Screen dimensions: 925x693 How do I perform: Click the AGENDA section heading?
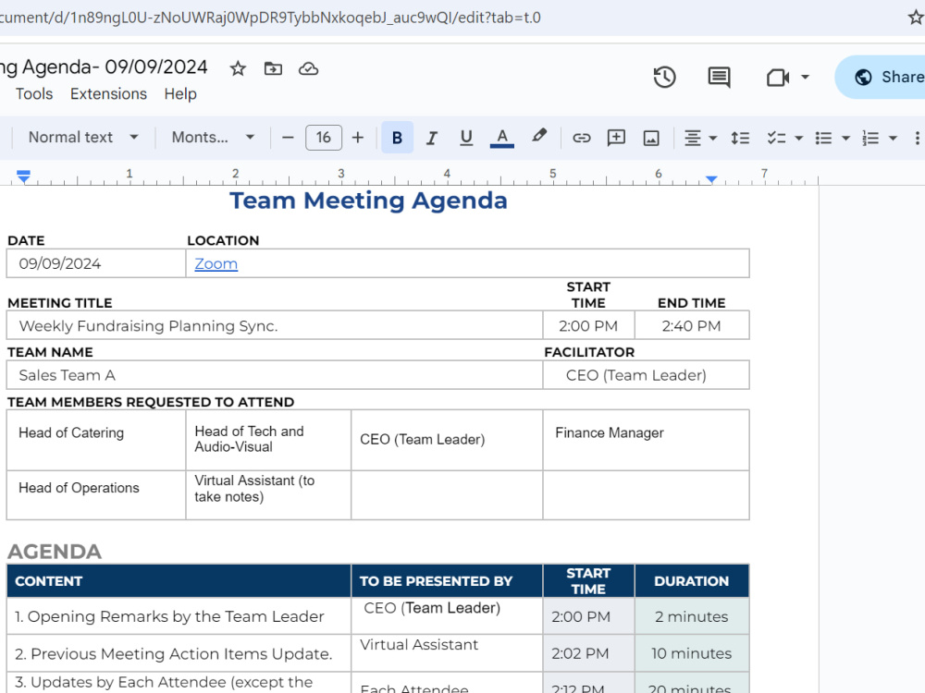[55, 552]
